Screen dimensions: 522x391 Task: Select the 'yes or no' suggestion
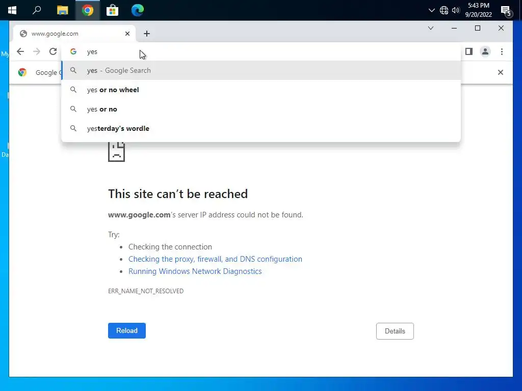coord(261,109)
